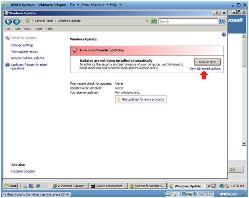The height and width of the screenshot is (198, 249).
Task: Open the Tools menu
Action: 39,29
